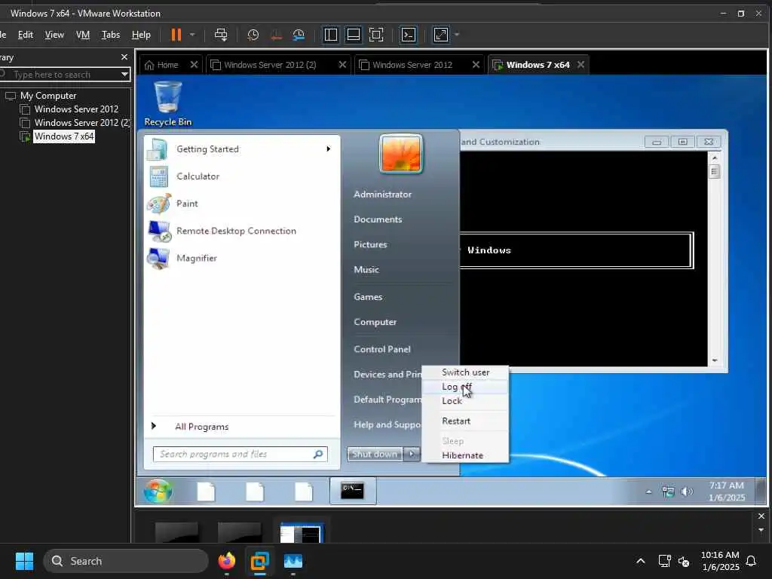Click Send Ctrl+Alt+Del toolbar icon
The image size is (772, 579).
click(x=221, y=35)
